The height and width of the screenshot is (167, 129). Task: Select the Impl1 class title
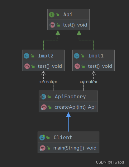click(x=96, y=56)
